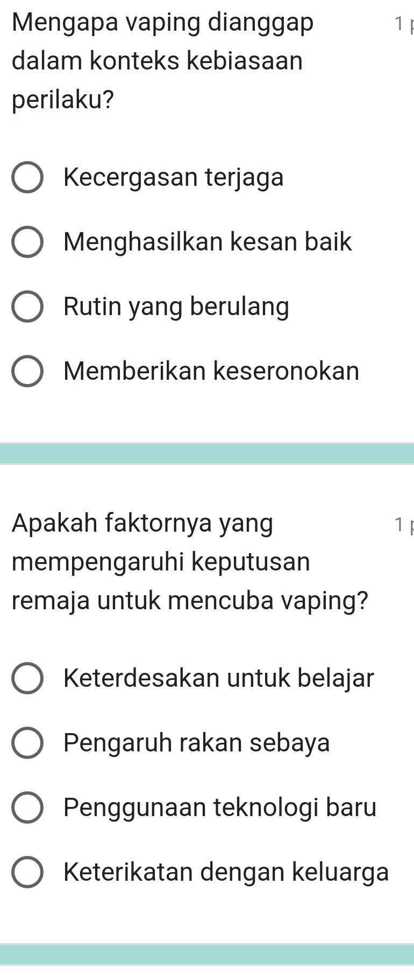Select the 'Keterdesakan untuk belajar' radio button
Screen dimensions: 414x975
[27, 679]
